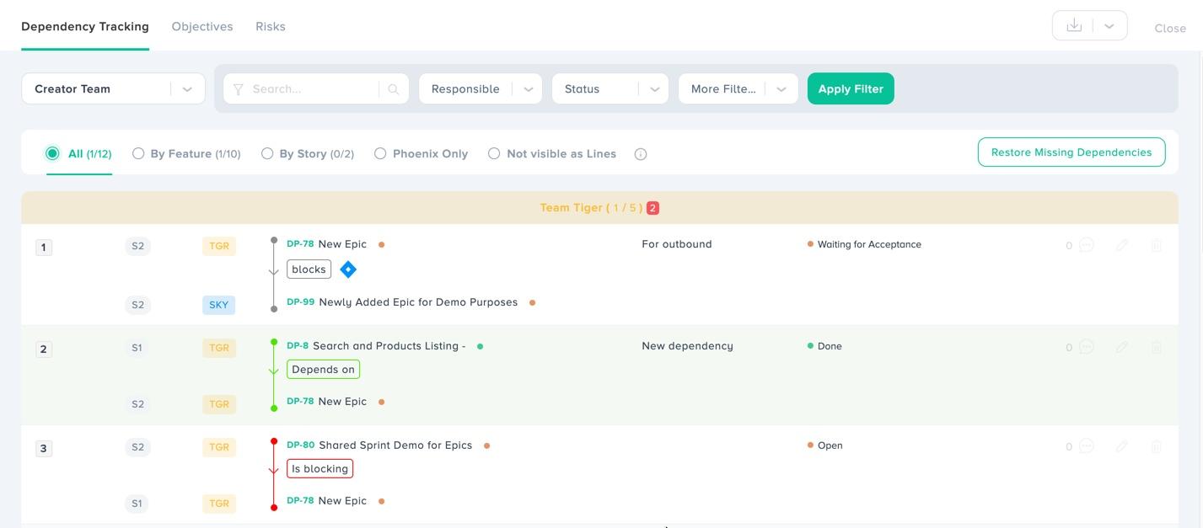Screen dimensions: 1203x528
Task: Select the By Story radio button
Action: pos(267,154)
